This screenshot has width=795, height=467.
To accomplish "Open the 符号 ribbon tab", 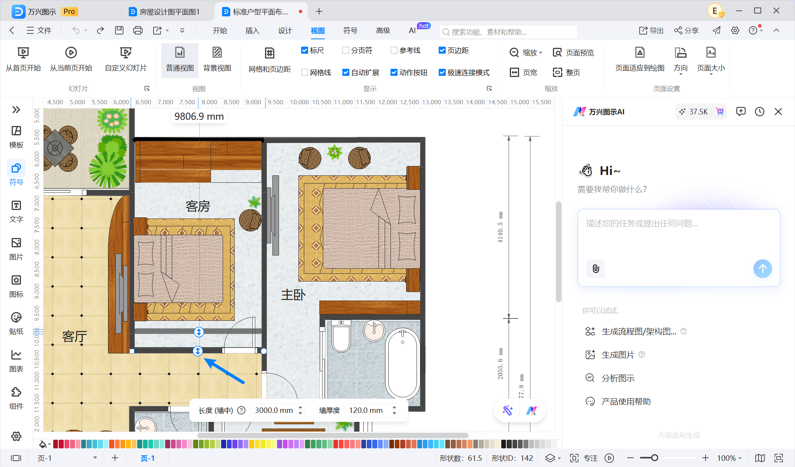I will click(350, 30).
